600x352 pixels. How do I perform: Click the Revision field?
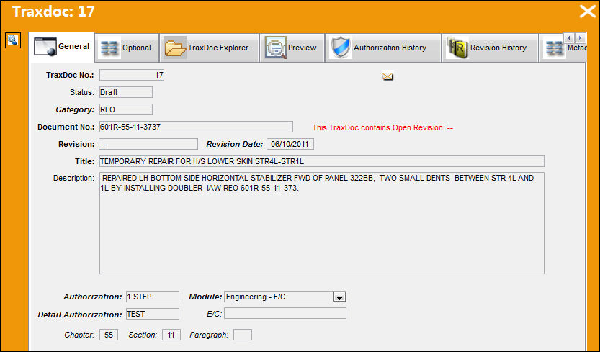click(148, 144)
